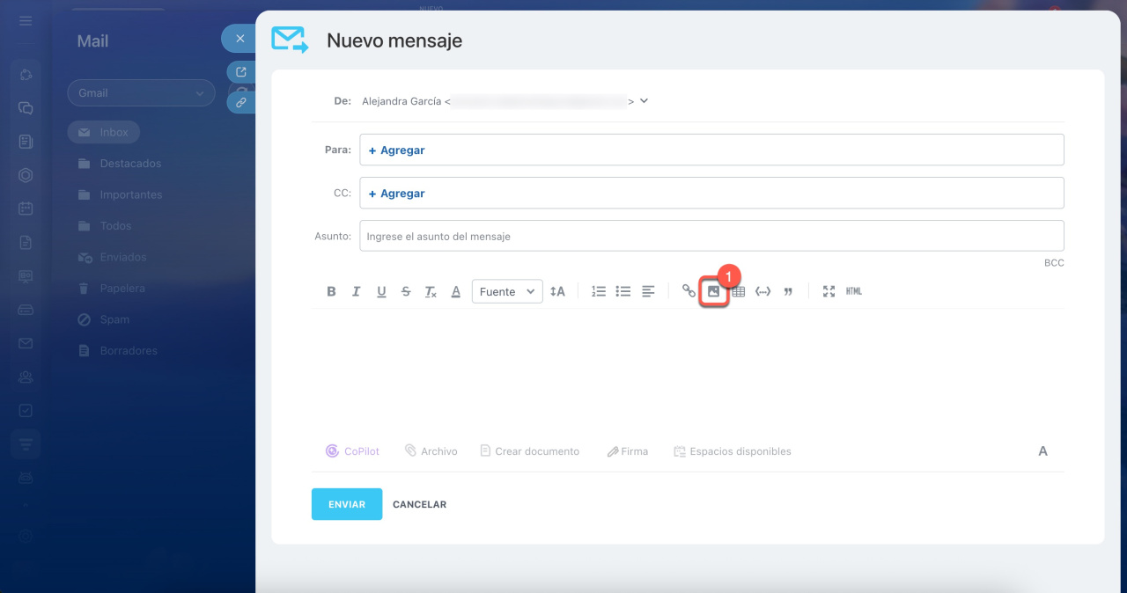Insert a numbered list
The image size is (1127, 593).
tap(599, 291)
